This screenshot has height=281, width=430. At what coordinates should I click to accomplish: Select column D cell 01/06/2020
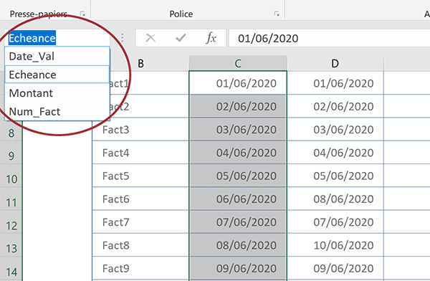pos(335,83)
